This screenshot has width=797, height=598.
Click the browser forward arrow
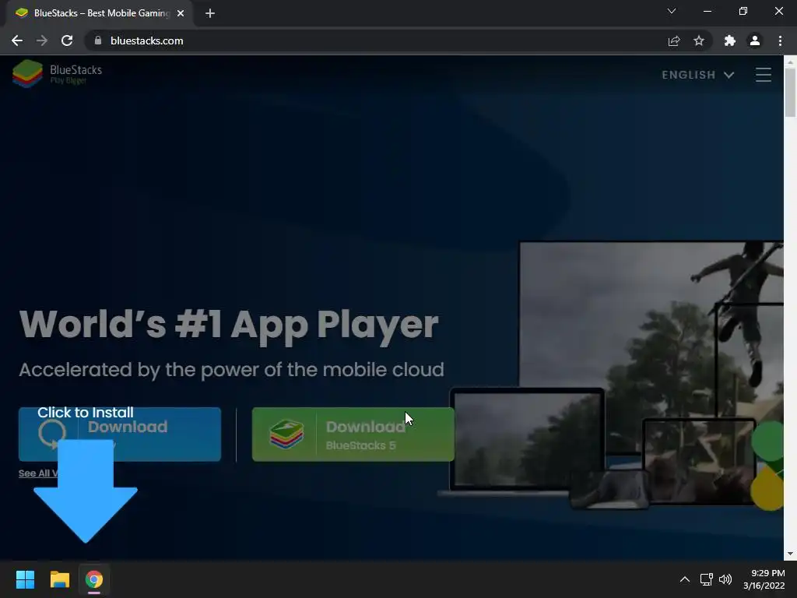click(42, 40)
